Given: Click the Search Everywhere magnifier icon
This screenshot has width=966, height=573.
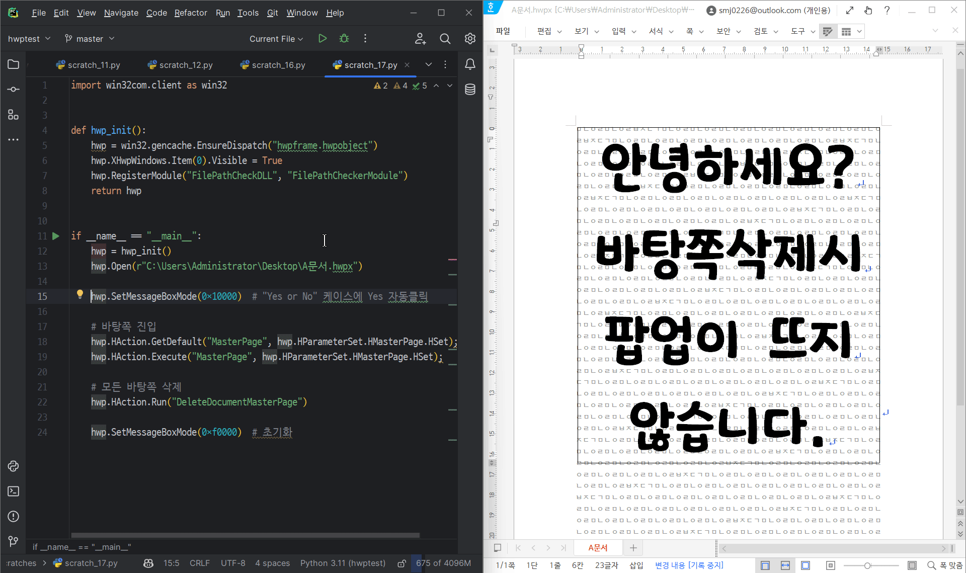Looking at the screenshot, I should click(x=445, y=39).
